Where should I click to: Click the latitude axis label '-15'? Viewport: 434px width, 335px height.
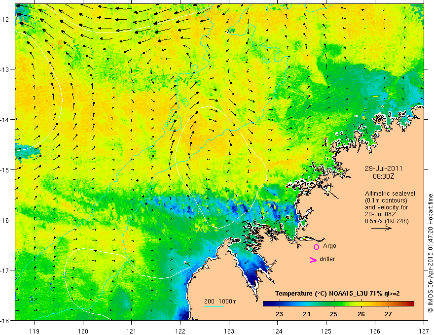point(5,169)
